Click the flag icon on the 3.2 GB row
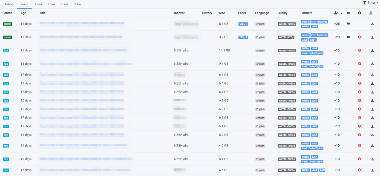The image size is (380, 176). pos(348,37)
